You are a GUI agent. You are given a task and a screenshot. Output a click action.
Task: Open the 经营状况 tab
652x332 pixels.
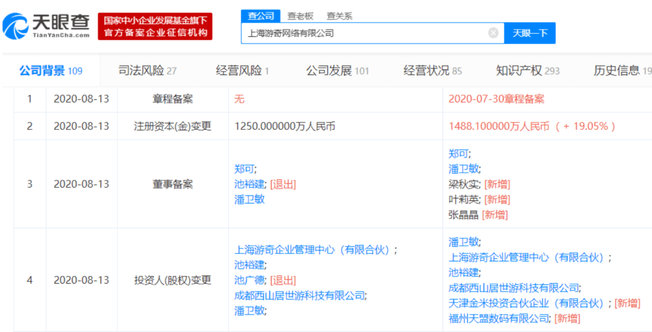click(x=432, y=71)
